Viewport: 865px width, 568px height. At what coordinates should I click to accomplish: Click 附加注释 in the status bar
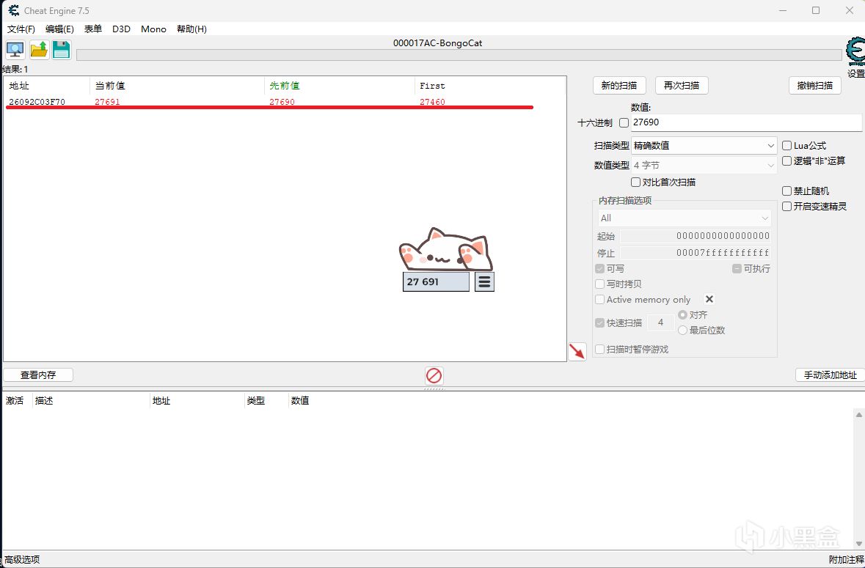846,559
